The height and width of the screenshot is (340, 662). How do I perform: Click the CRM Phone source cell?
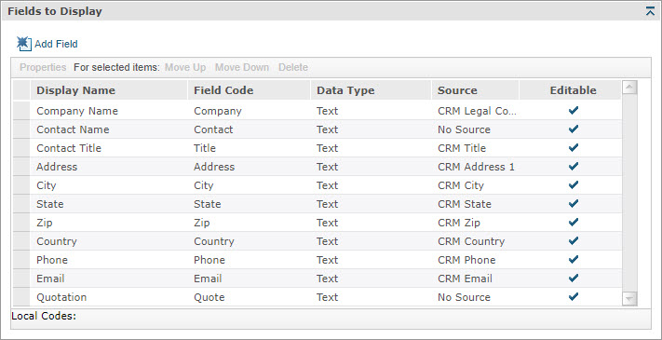coord(475,259)
